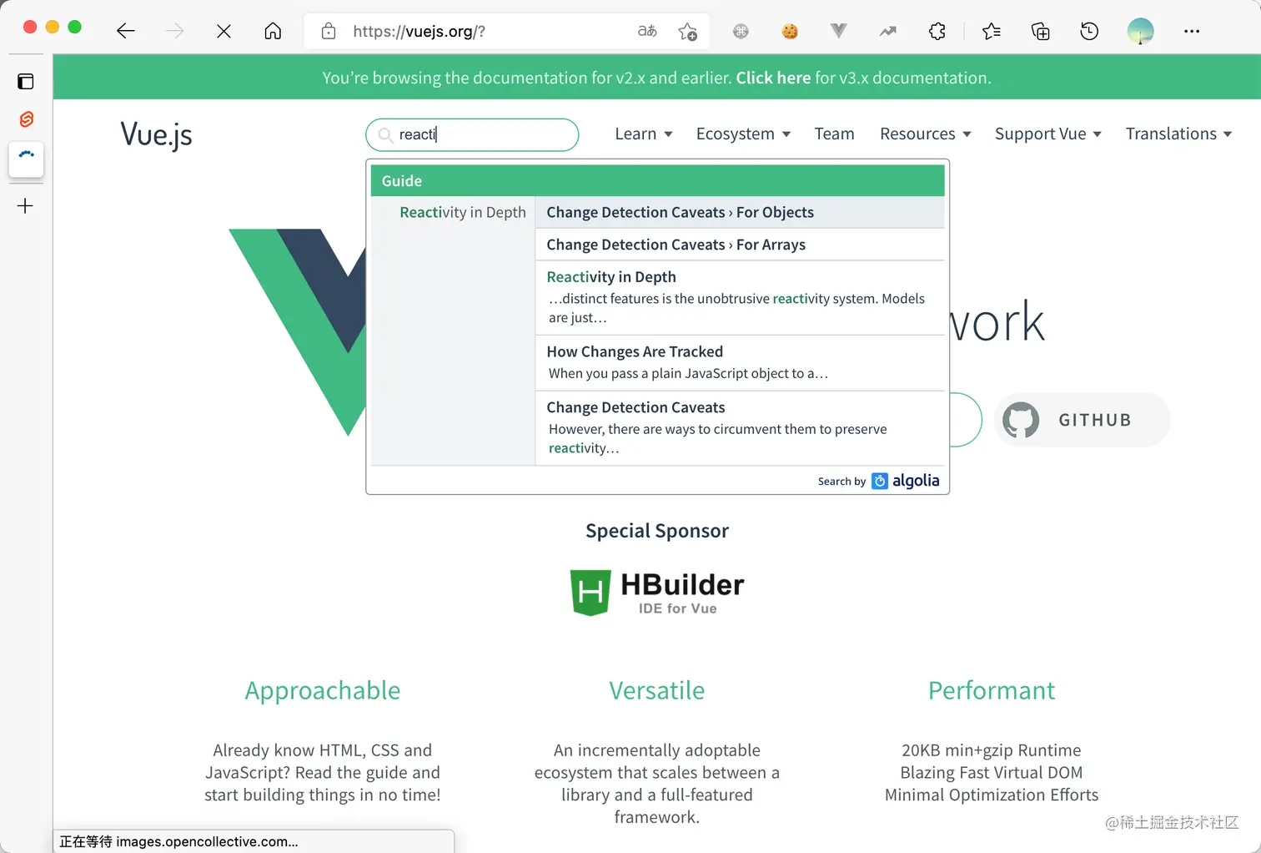Open Change Detection Caveats circumvent result
Viewport: 1261px width, 853px height.
point(740,428)
